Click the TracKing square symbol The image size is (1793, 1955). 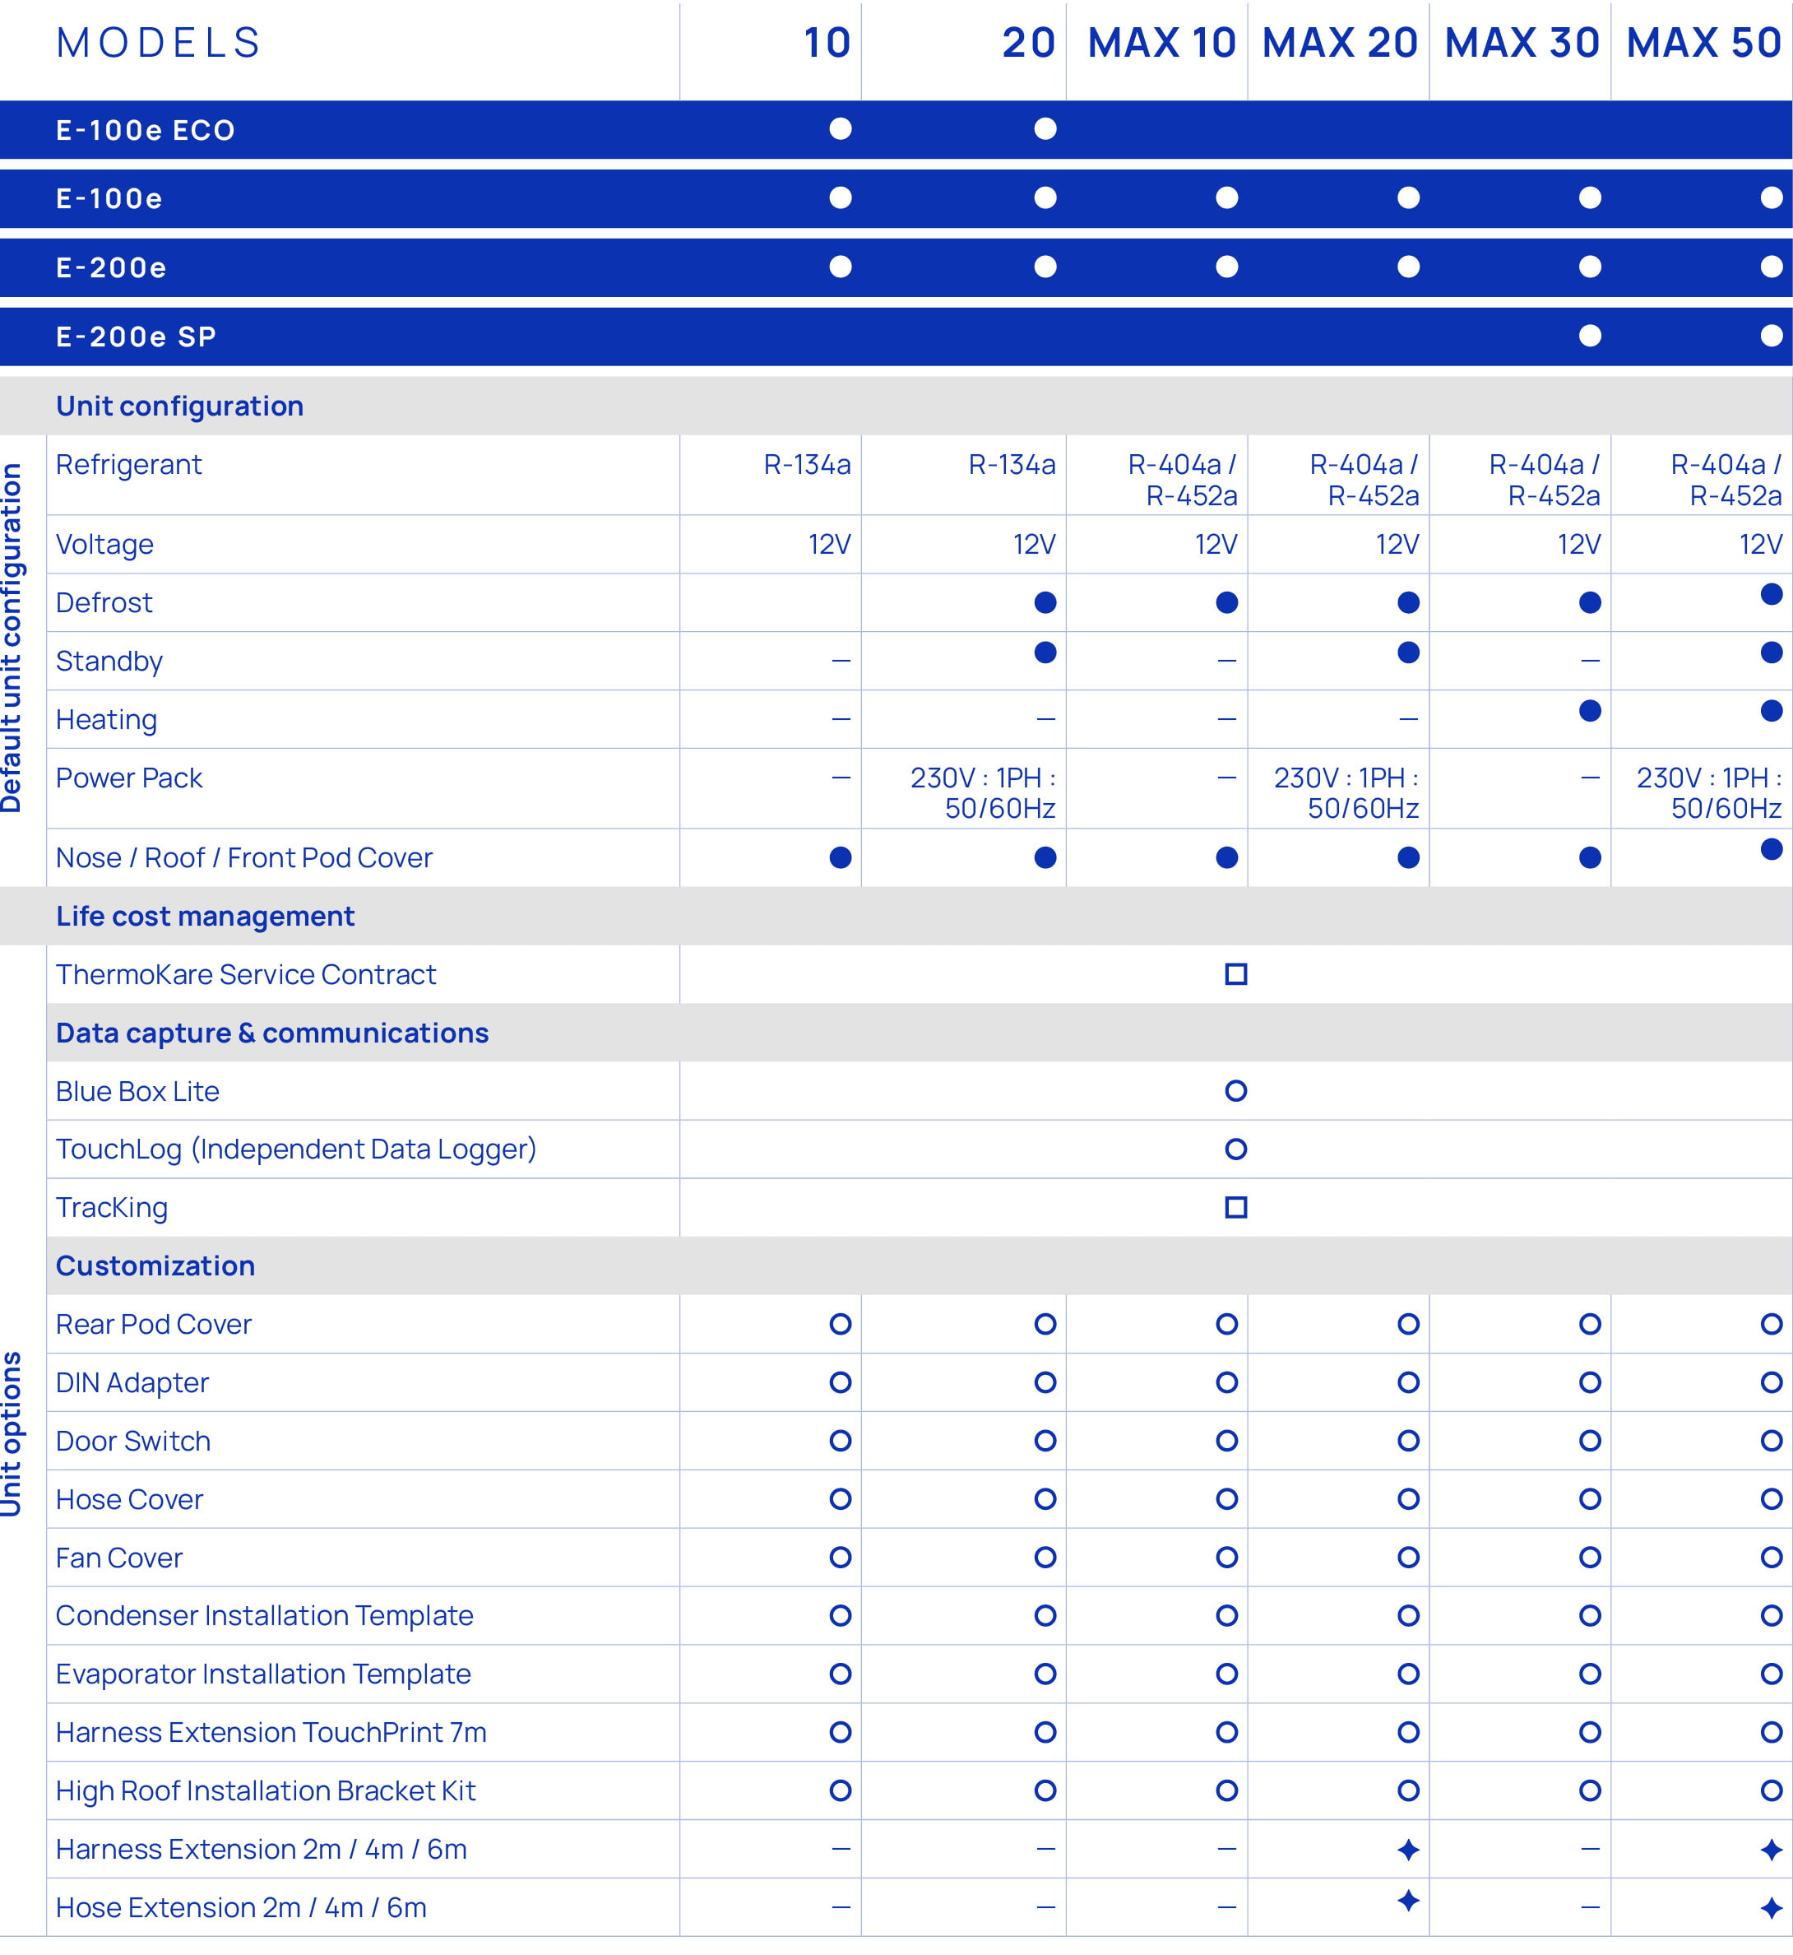(1235, 1208)
